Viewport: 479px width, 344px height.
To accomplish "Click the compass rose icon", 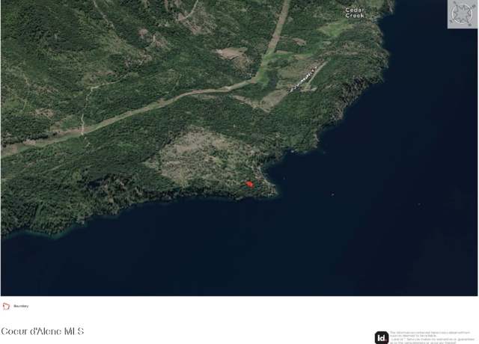I will pyautogui.click(x=463, y=14).
